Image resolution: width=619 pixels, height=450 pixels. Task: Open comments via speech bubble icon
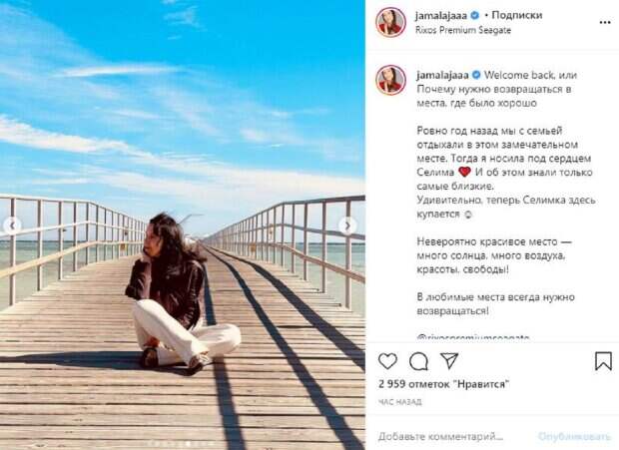418,361
